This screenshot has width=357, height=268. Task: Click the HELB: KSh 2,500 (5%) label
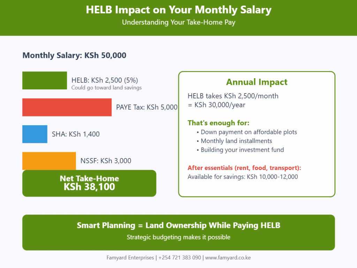pos(105,80)
